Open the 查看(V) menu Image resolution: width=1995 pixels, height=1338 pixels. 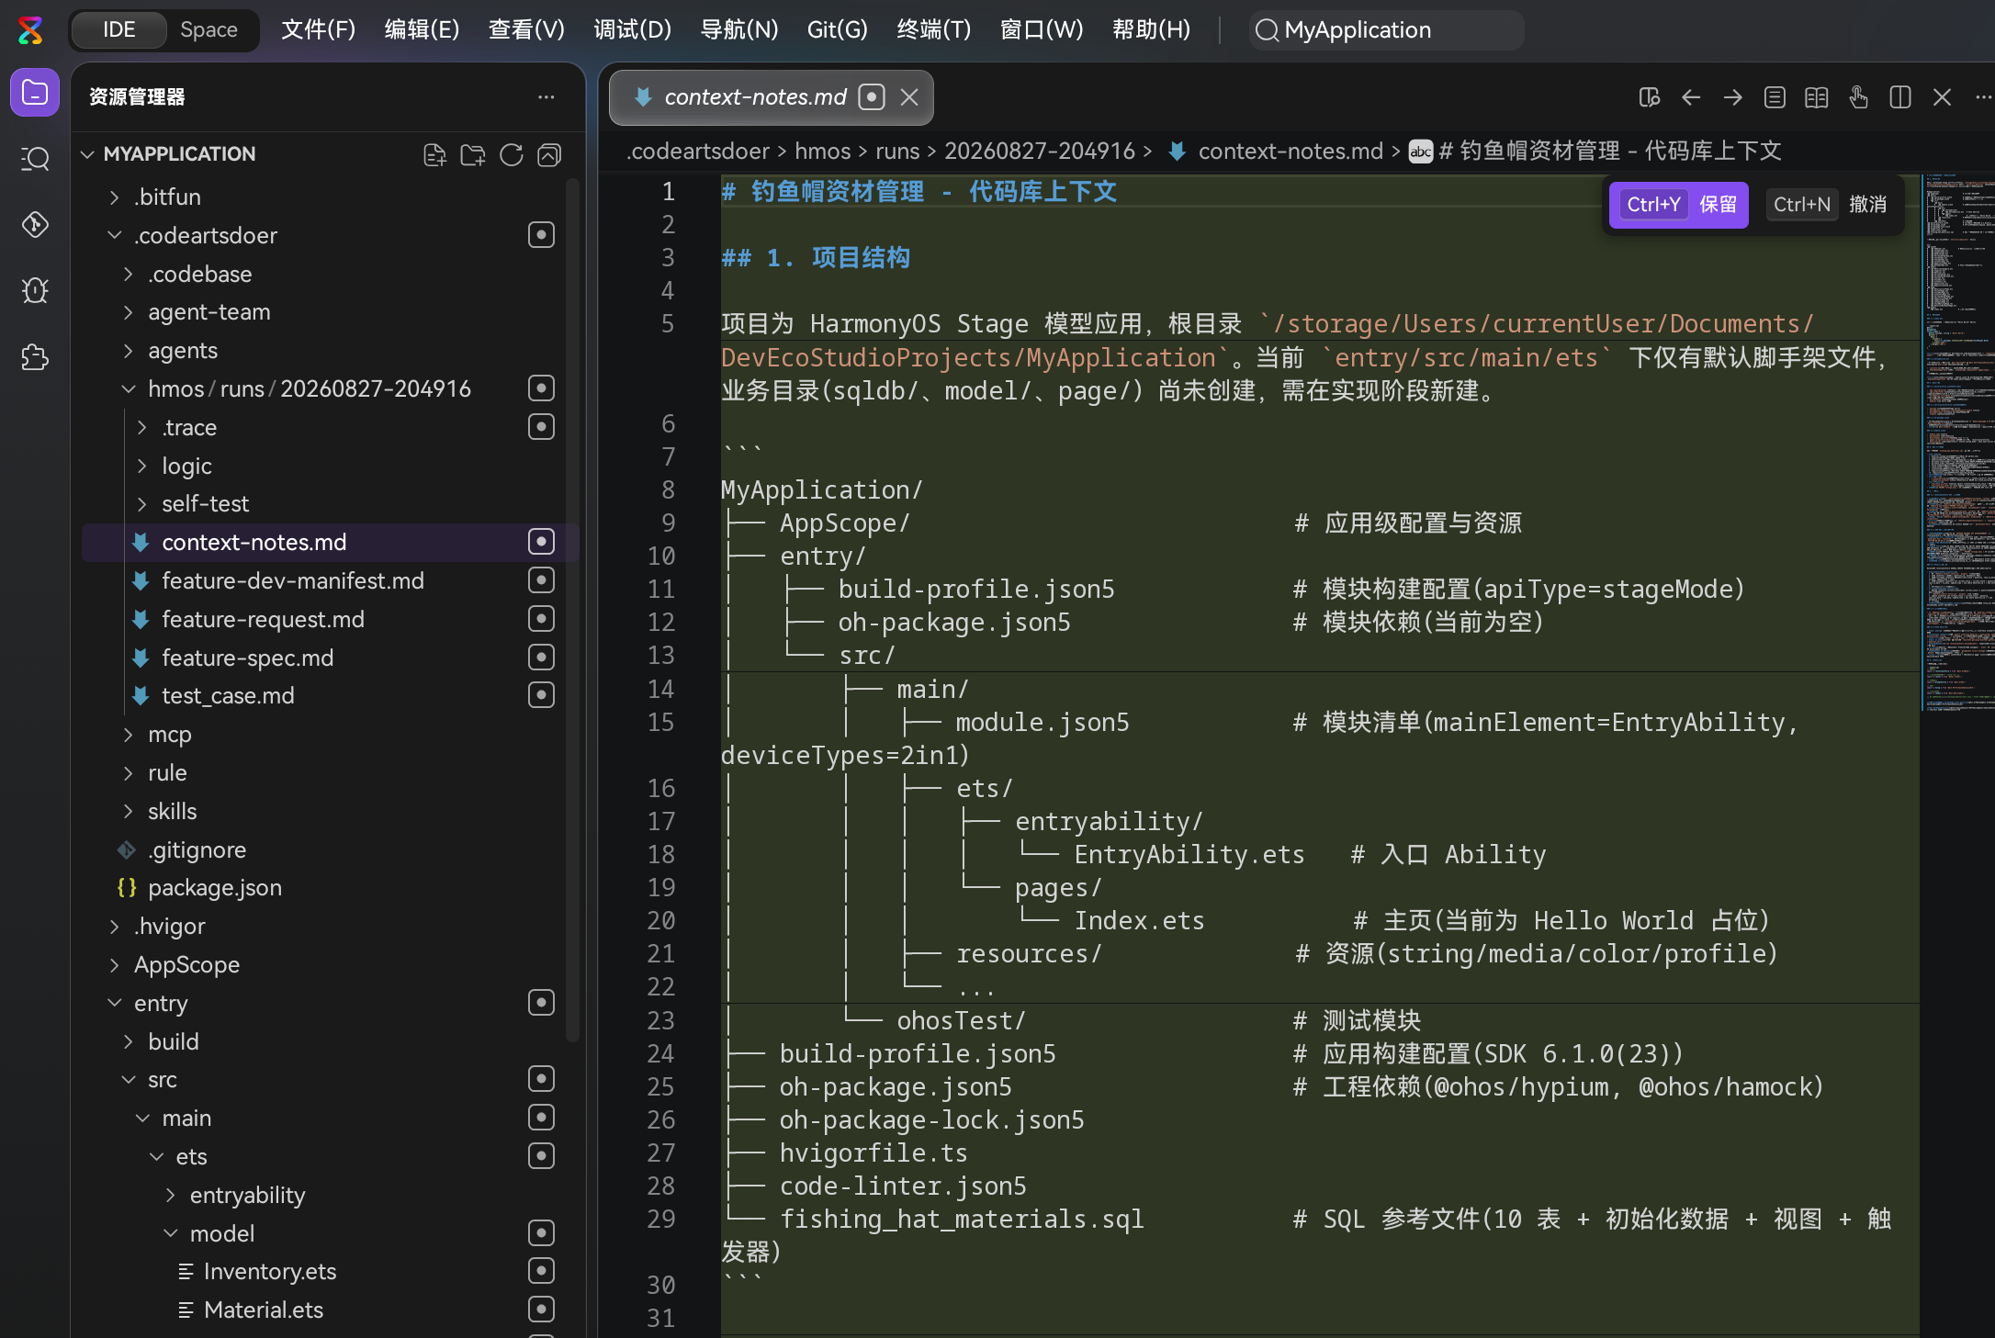[x=526, y=30]
